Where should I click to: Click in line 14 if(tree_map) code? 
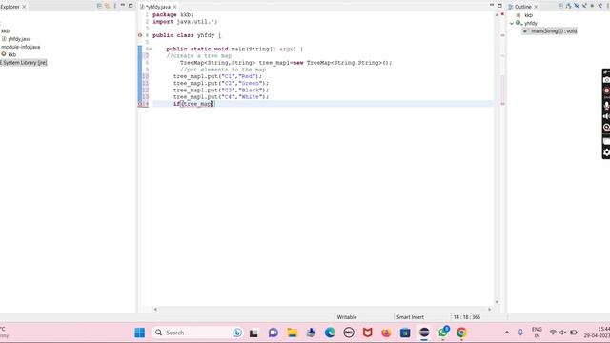(194, 104)
